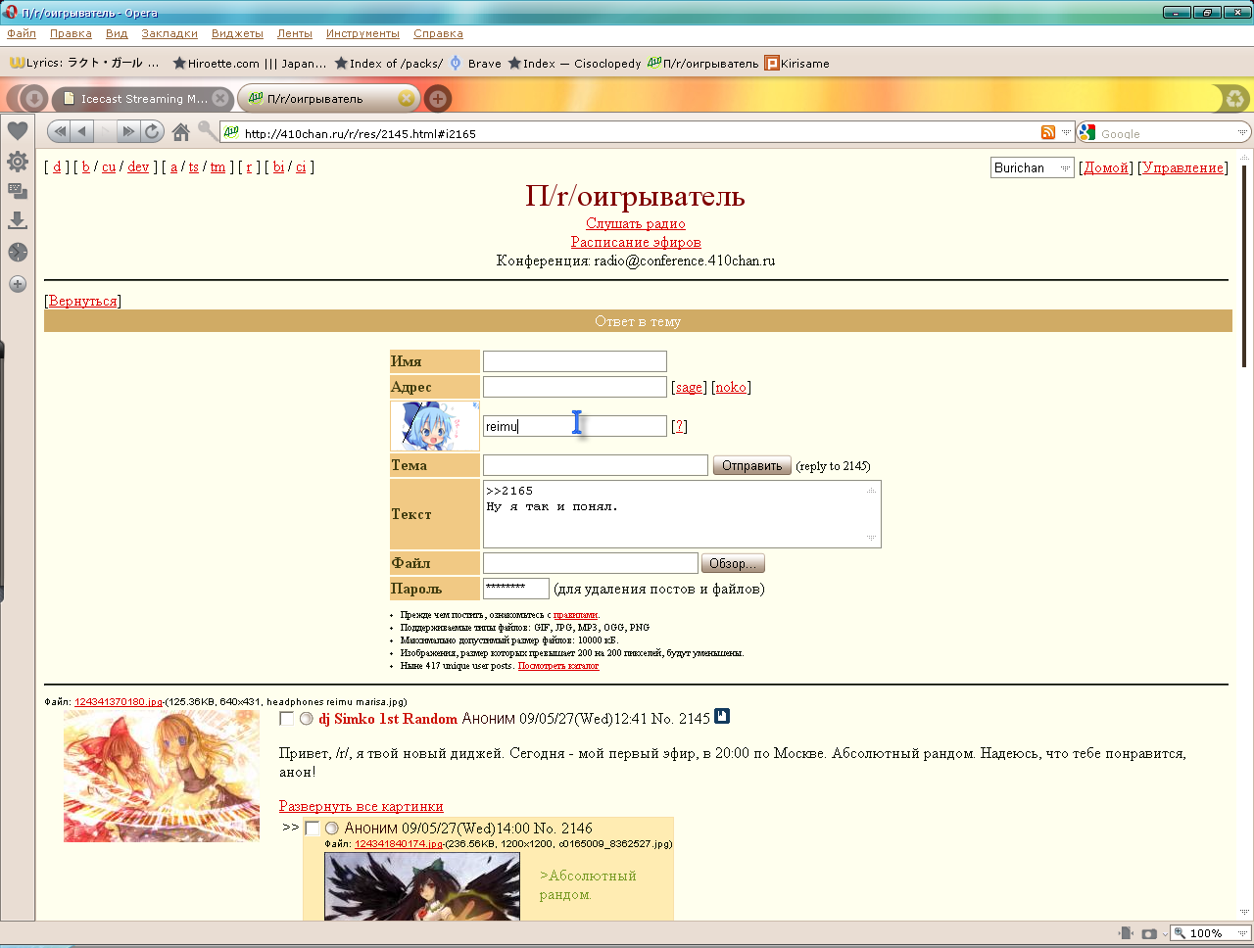Open the Справка menu
Image resolution: width=1254 pixels, height=948 pixels.
point(438,33)
